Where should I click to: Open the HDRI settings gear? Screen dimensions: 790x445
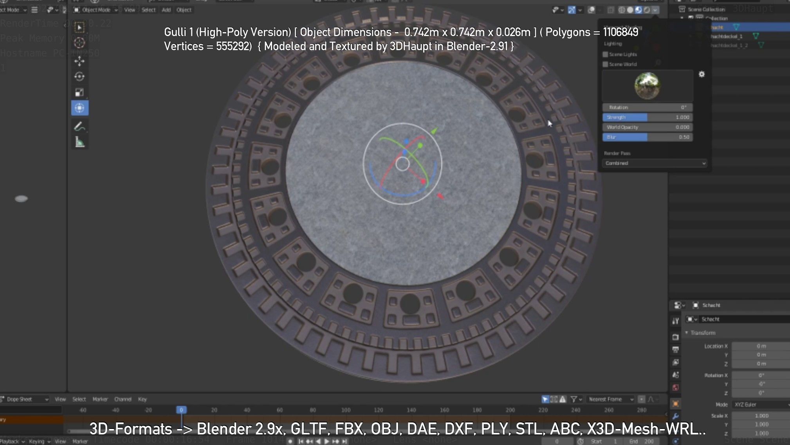pos(702,74)
